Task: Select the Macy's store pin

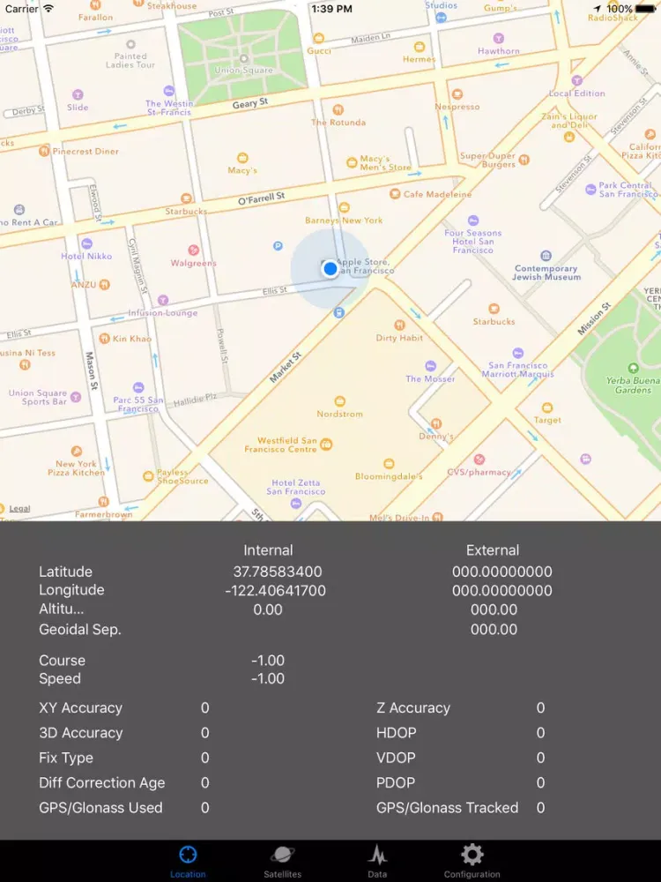Action: point(242,158)
